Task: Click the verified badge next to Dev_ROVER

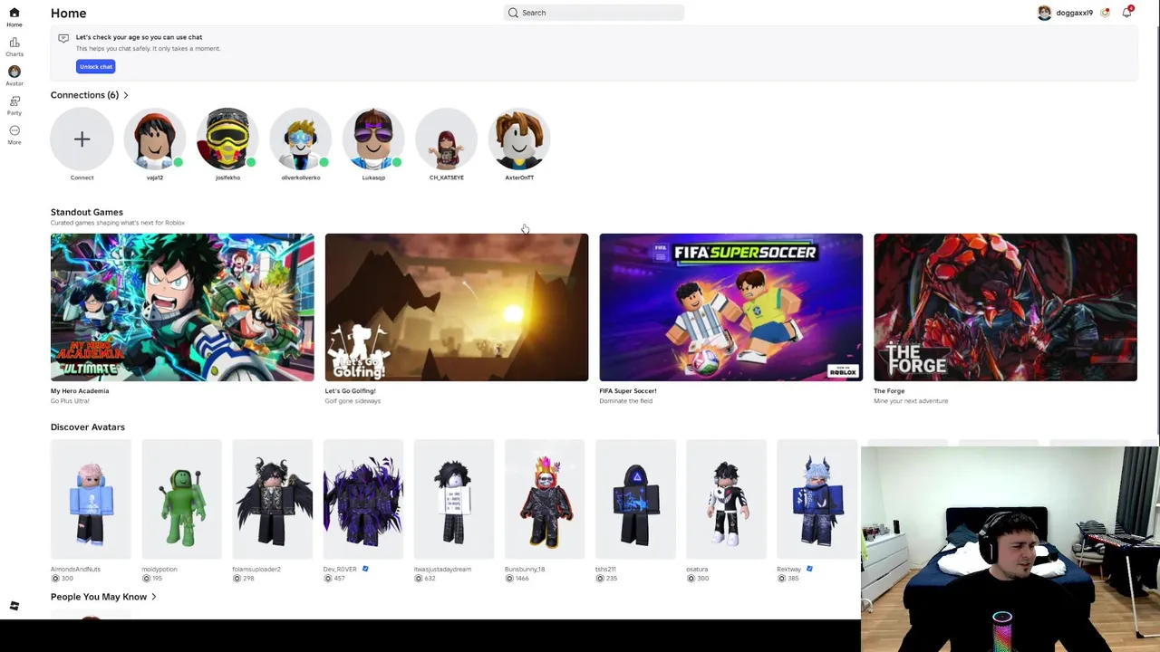Action: click(x=365, y=569)
